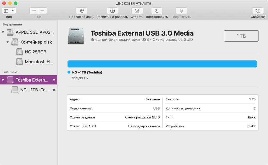Eject the Toshiba External disk
The height and width of the screenshot is (165, 268).
click(x=54, y=80)
